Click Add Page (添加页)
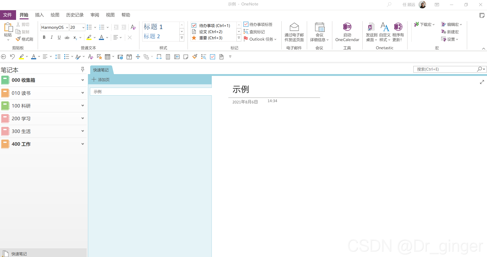Image resolution: width=487 pixels, height=257 pixels. (x=101, y=79)
